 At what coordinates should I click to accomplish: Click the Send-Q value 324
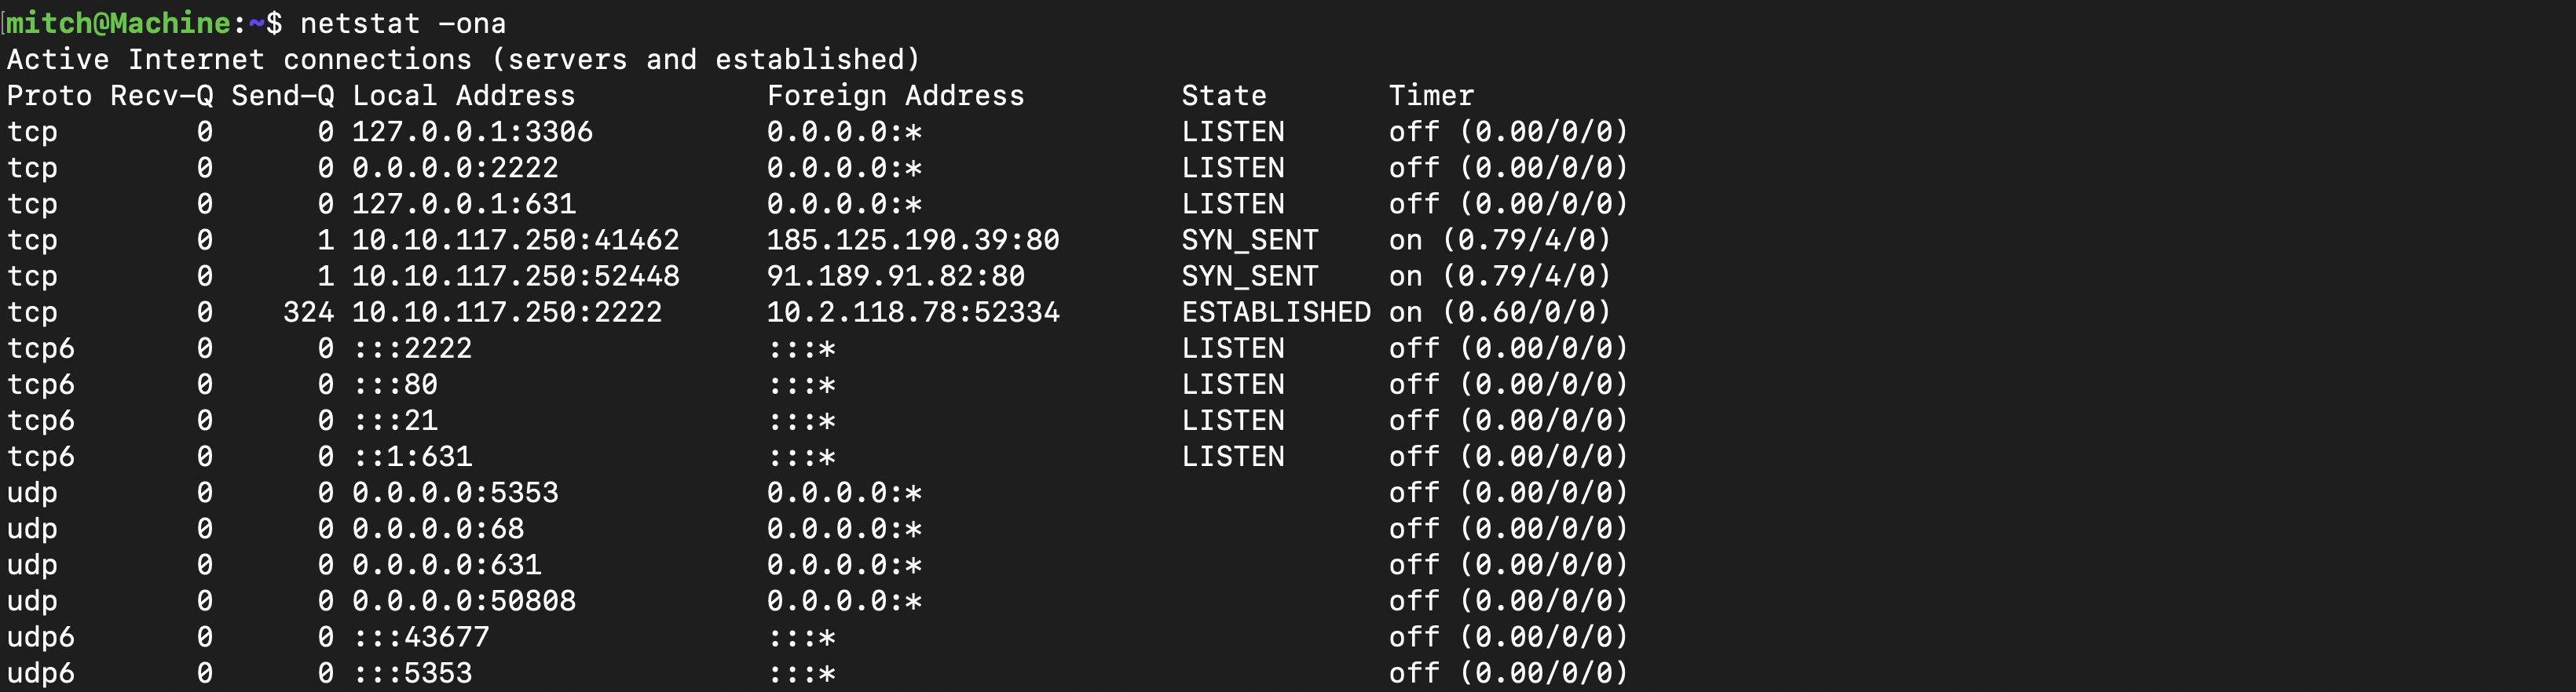(x=309, y=312)
